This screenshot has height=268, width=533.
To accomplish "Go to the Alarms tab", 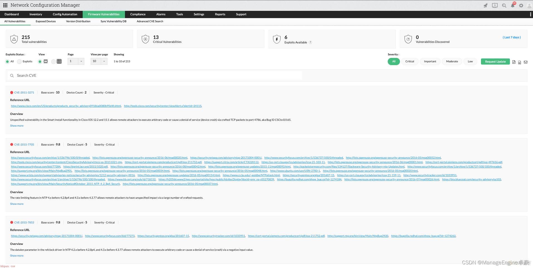I will tap(161, 14).
